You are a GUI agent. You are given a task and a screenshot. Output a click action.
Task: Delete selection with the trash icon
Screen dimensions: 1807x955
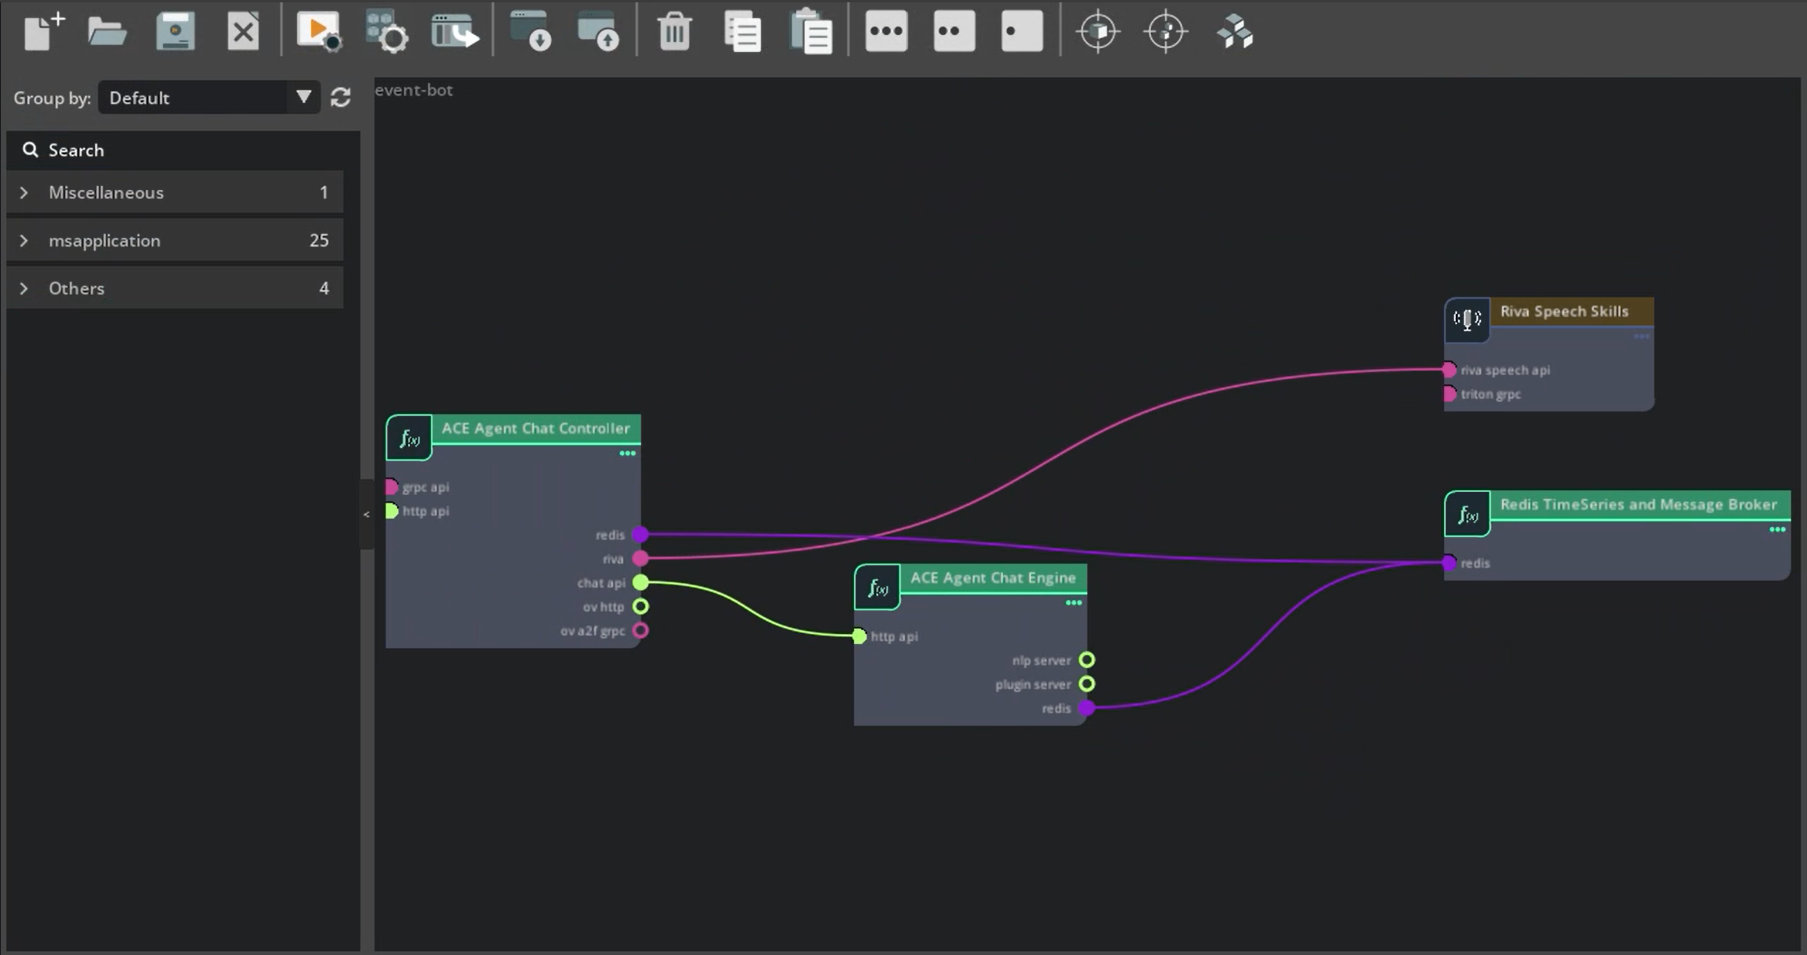pos(675,32)
